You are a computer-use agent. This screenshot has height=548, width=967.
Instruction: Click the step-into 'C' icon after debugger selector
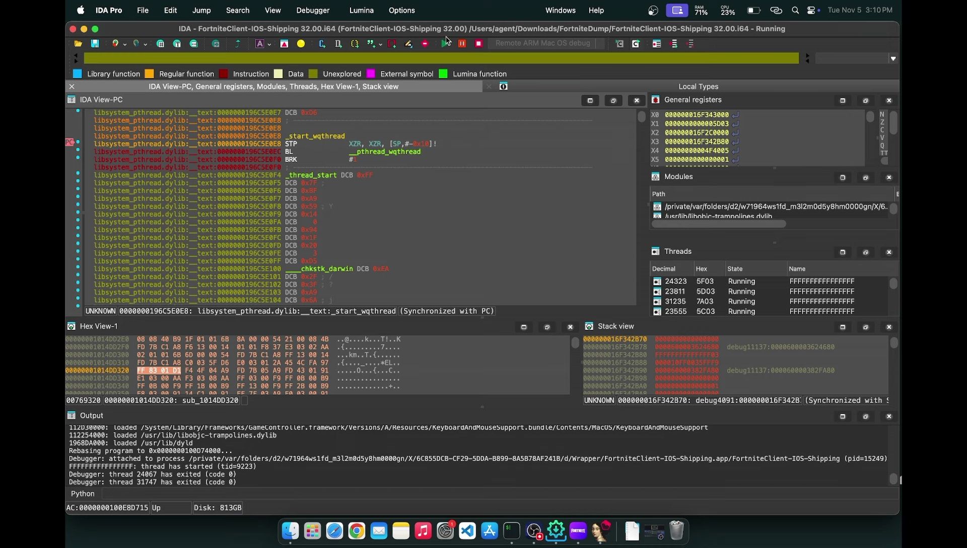point(619,44)
